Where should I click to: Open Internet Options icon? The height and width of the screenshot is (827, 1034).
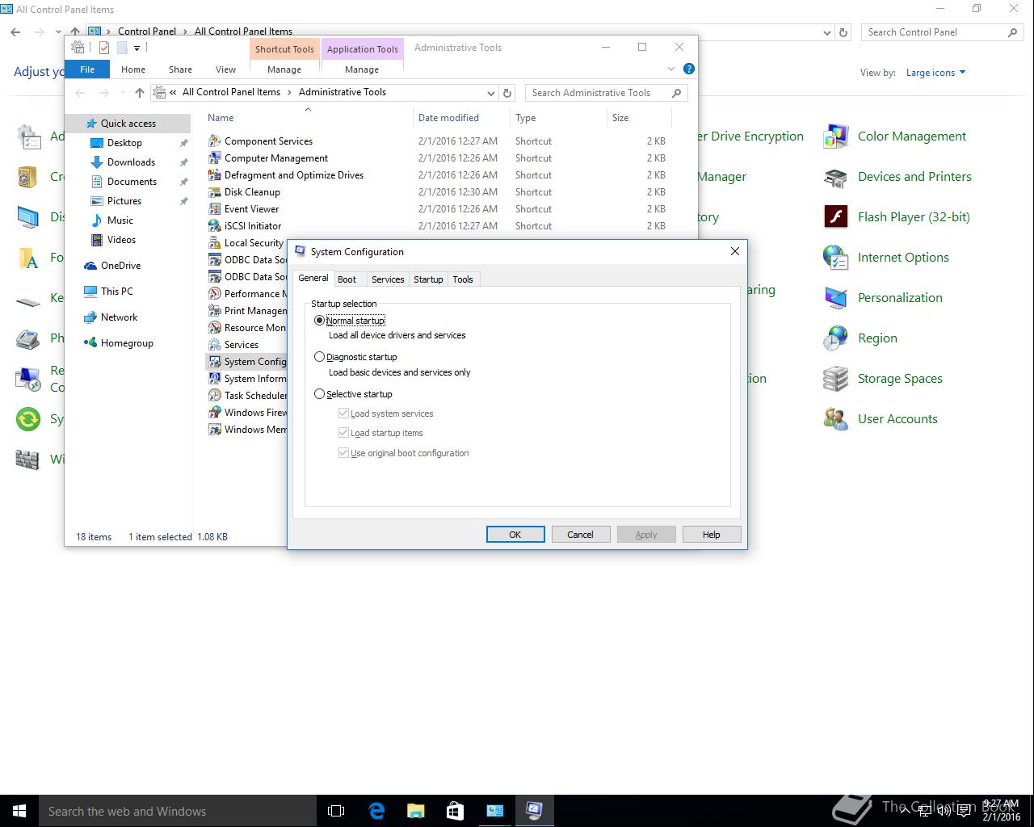835,258
